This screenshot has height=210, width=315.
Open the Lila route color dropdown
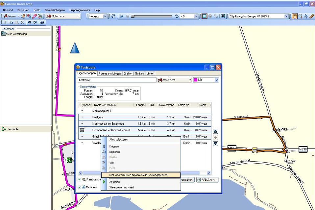pos(206,80)
